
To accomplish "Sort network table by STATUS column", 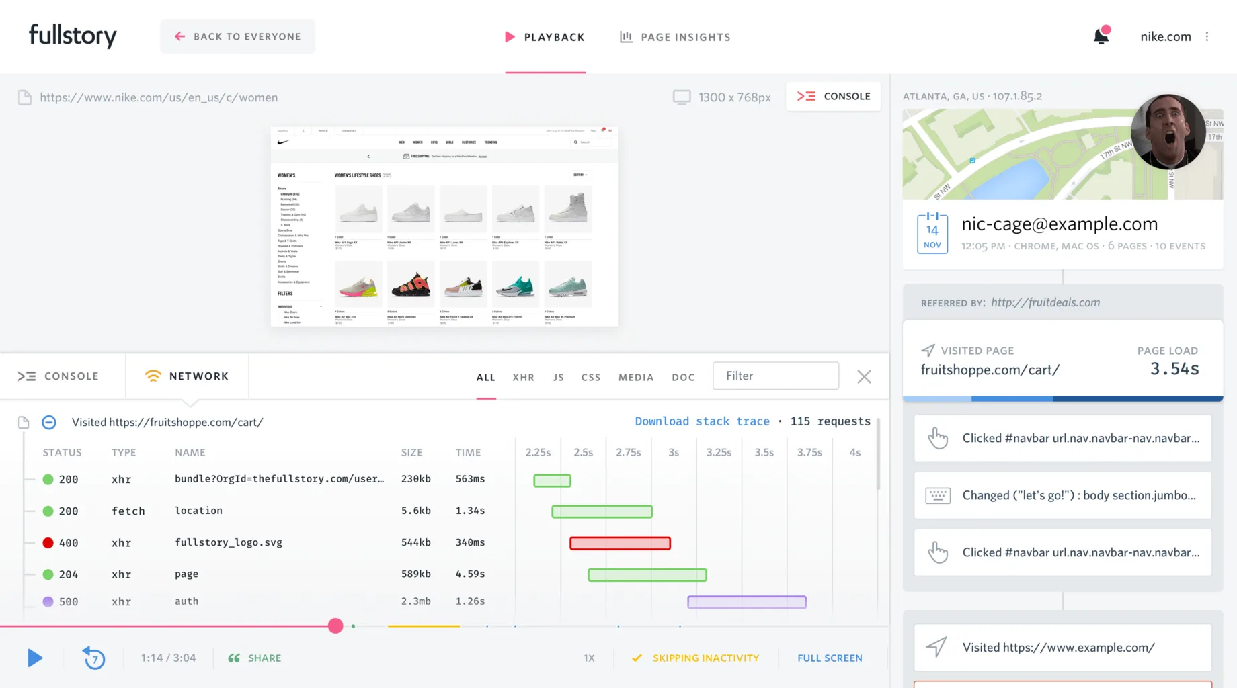I will [62, 452].
